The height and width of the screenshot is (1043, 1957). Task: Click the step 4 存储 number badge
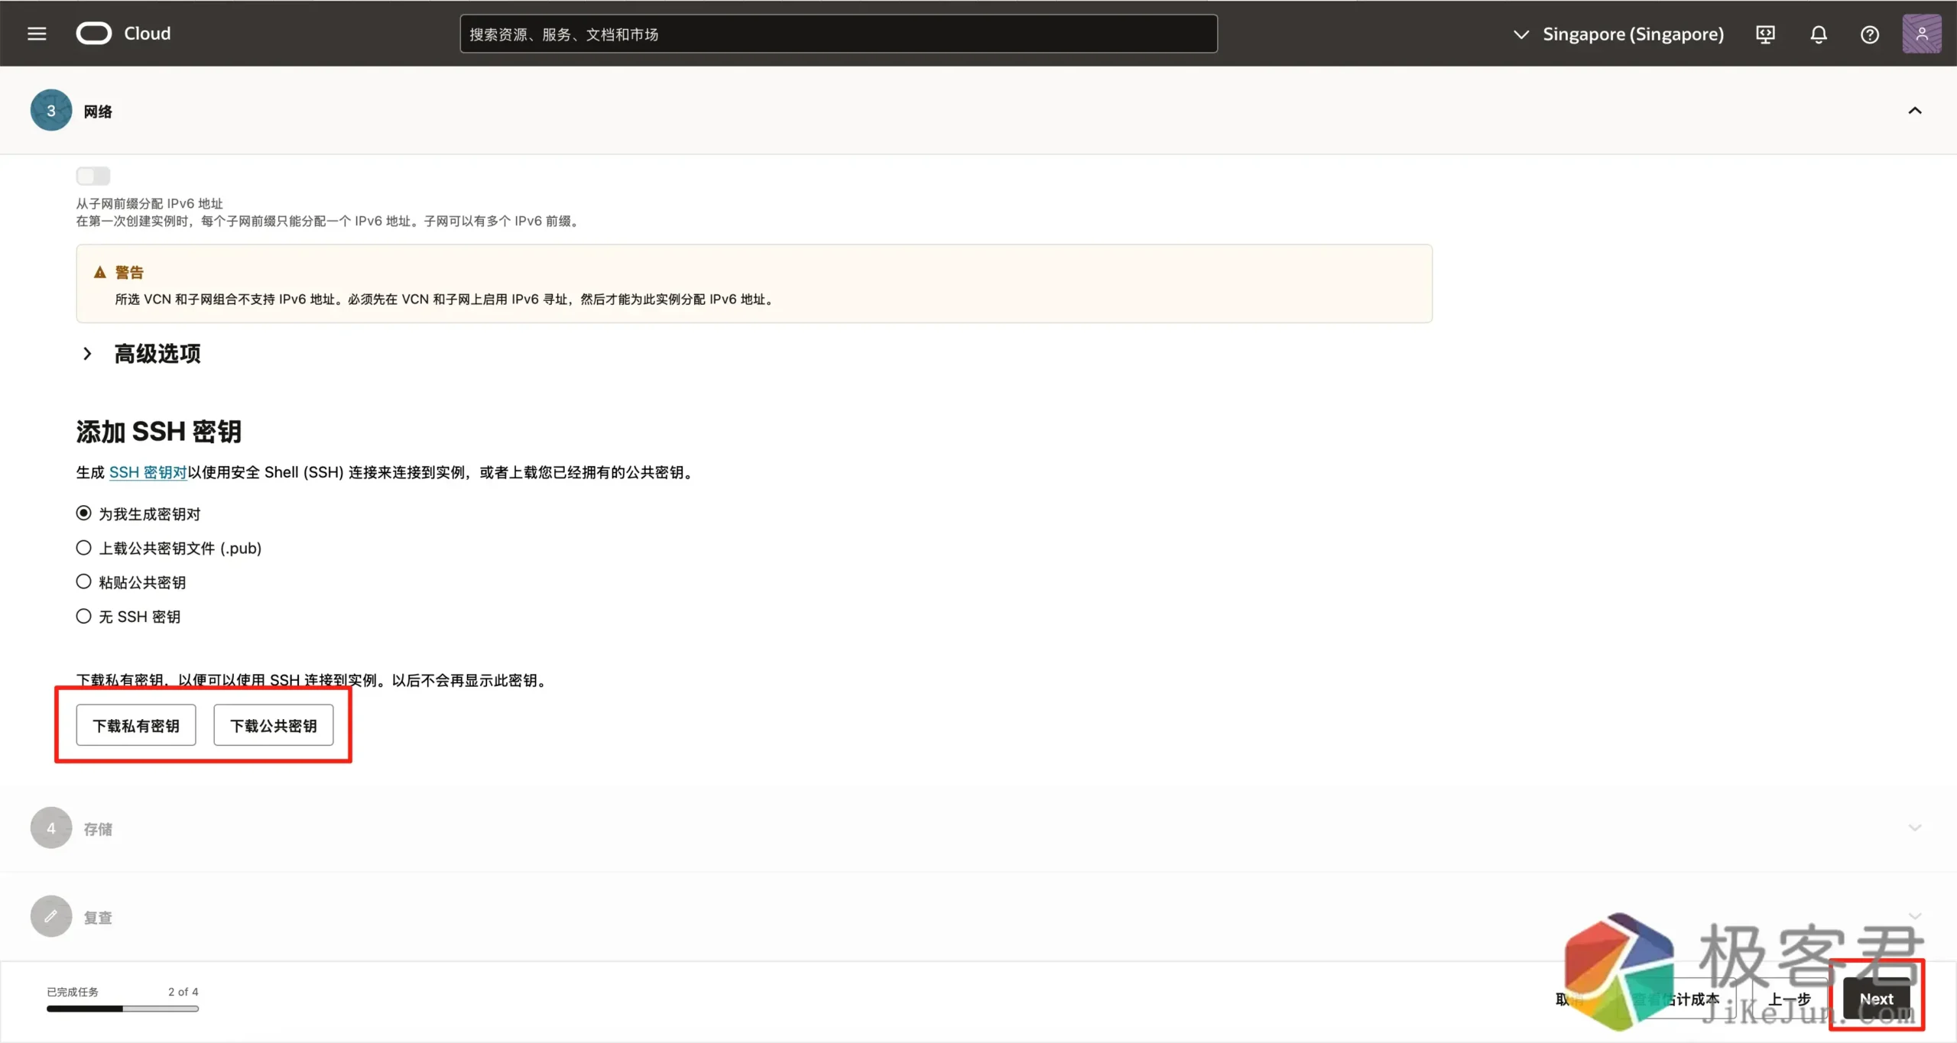pos(51,828)
